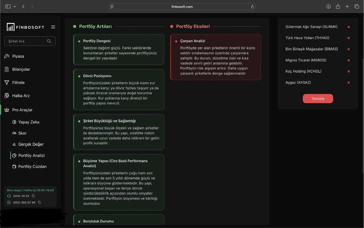Open the Piyasa menu item

18,56
